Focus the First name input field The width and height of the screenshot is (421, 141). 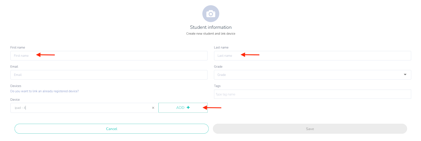[109, 56]
